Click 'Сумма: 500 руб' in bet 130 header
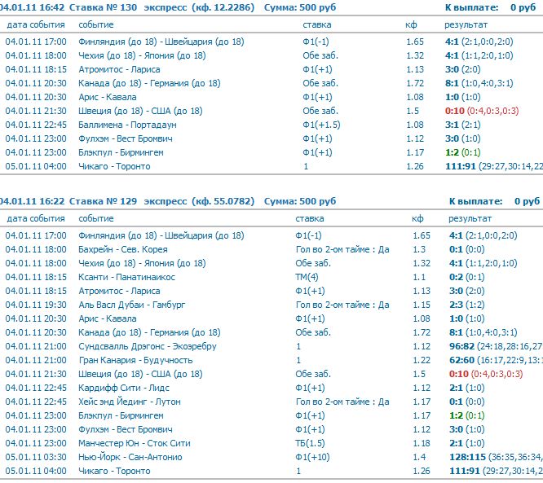Image resolution: width=543 pixels, height=483 pixels. pos(300,7)
